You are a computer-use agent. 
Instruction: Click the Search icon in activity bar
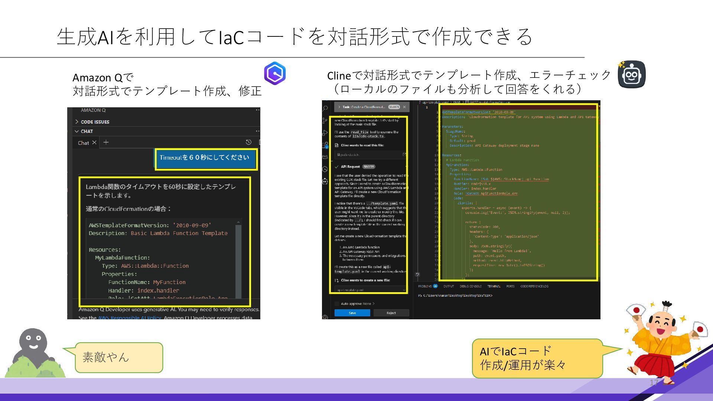[x=325, y=108]
